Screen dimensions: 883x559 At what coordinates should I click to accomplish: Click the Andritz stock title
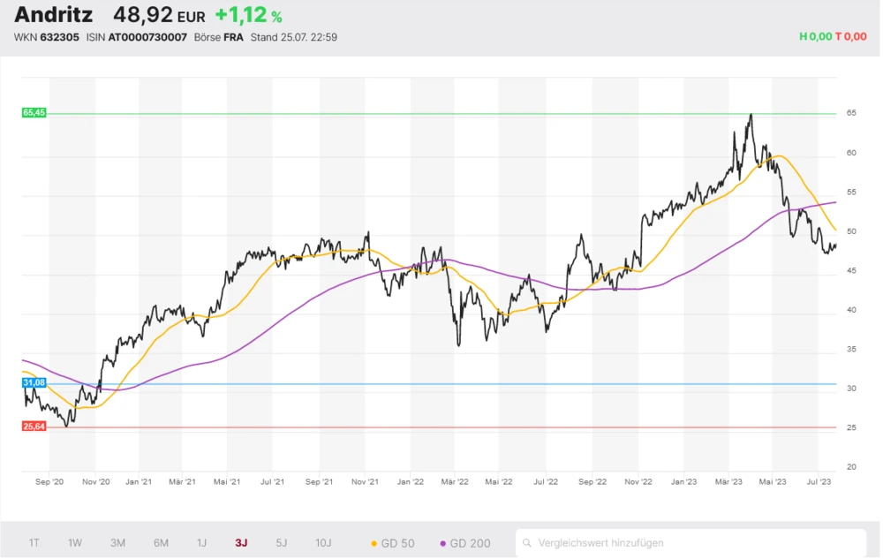click(x=53, y=15)
